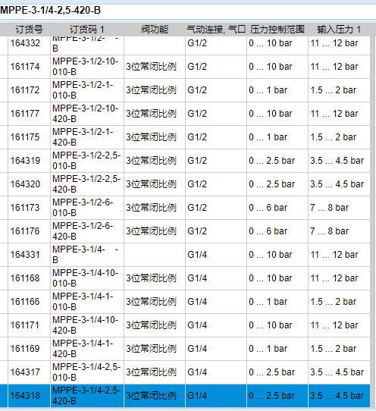Select order number 161172

coord(25,90)
